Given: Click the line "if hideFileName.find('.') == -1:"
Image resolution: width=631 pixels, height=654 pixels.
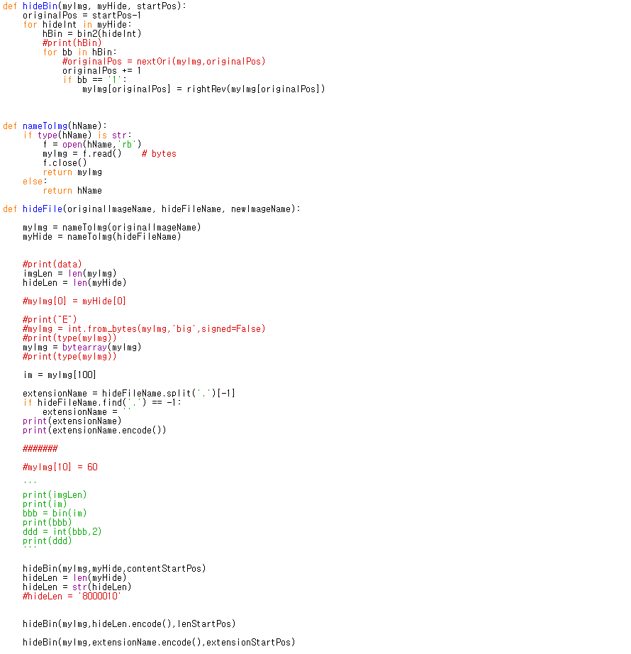Looking at the screenshot, I should 102,402.
